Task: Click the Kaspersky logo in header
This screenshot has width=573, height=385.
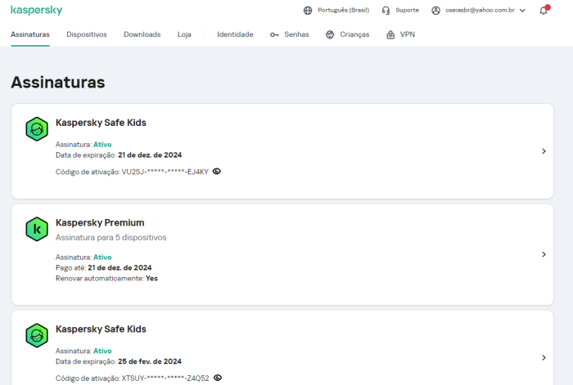Action: pos(36,11)
